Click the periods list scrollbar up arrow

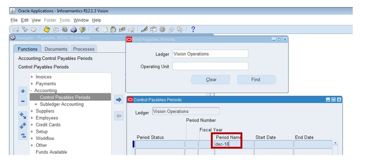click(x=335, y=143)
